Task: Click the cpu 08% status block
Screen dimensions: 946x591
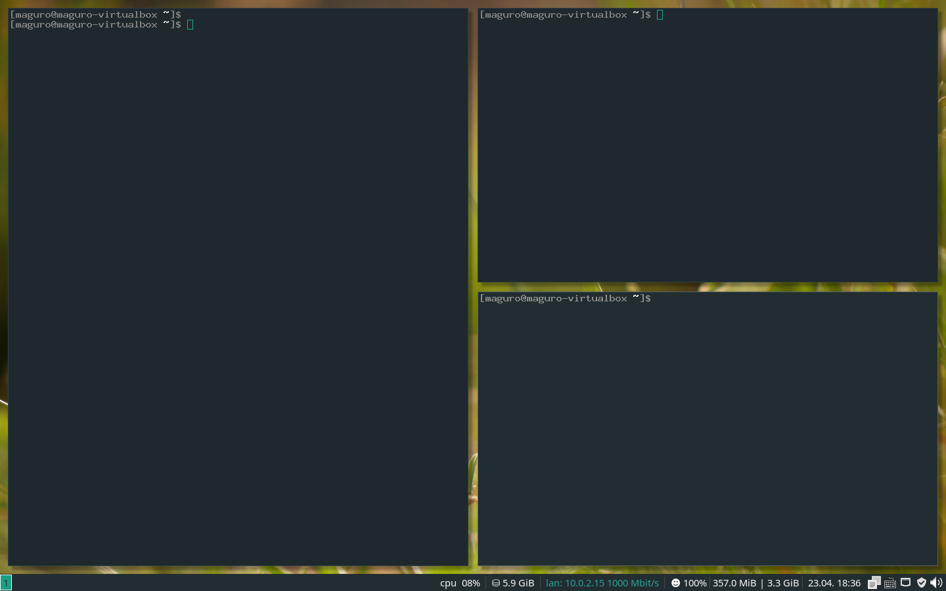Action: point(460,582)
